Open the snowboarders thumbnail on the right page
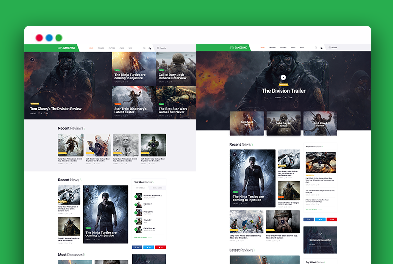 click(247, 222)
